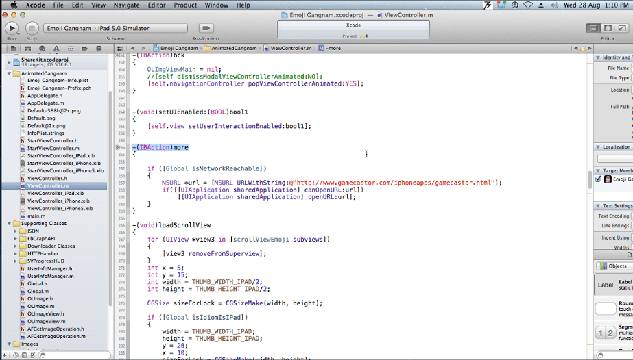Filter navigator by recently edited files

[15, 355]
